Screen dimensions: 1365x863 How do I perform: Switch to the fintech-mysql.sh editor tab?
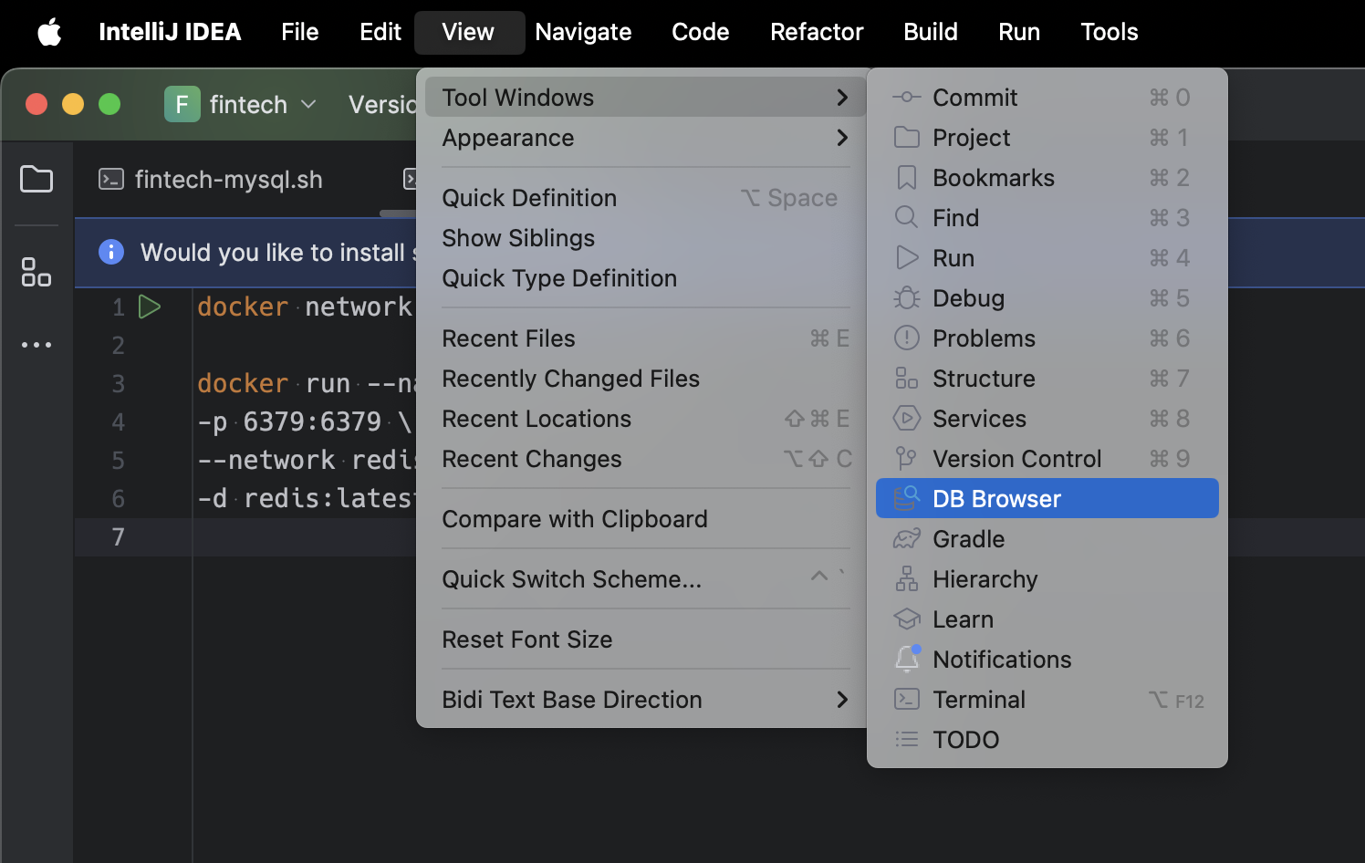tap(228, 180)
